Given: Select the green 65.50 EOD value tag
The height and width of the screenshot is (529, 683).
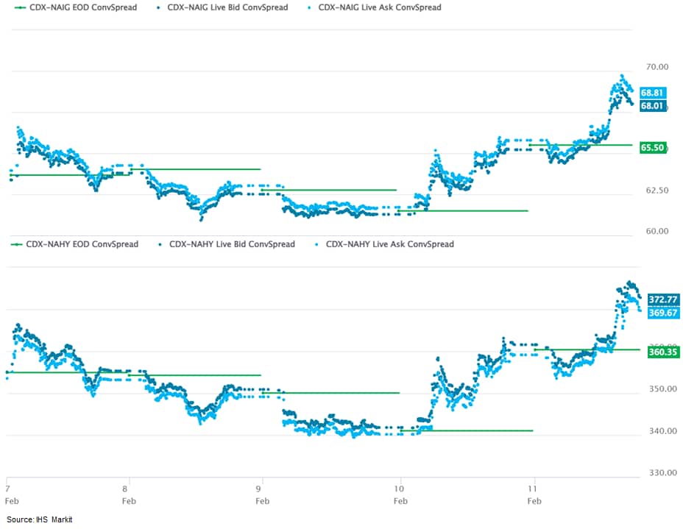Looking at the screenshot, I should 653,148.
